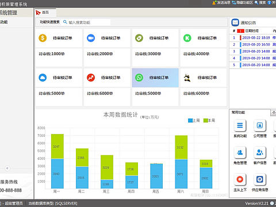This screenshot has height=207, width=276.
Task: Click 隐藏功能区 in top bar
Action: tap(242, 2)
